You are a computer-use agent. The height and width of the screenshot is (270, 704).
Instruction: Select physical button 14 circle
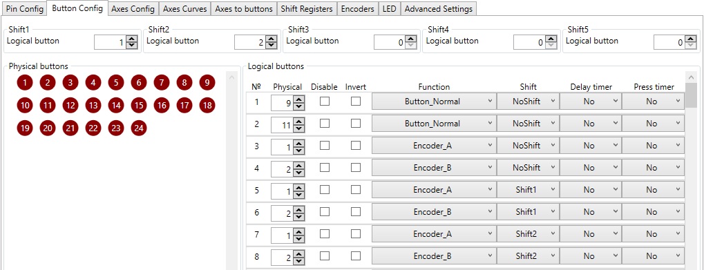click(116, 106)
